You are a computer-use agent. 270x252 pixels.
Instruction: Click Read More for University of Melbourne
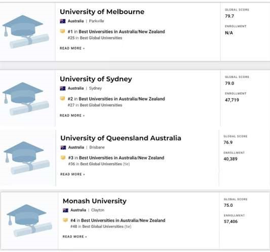72,48
